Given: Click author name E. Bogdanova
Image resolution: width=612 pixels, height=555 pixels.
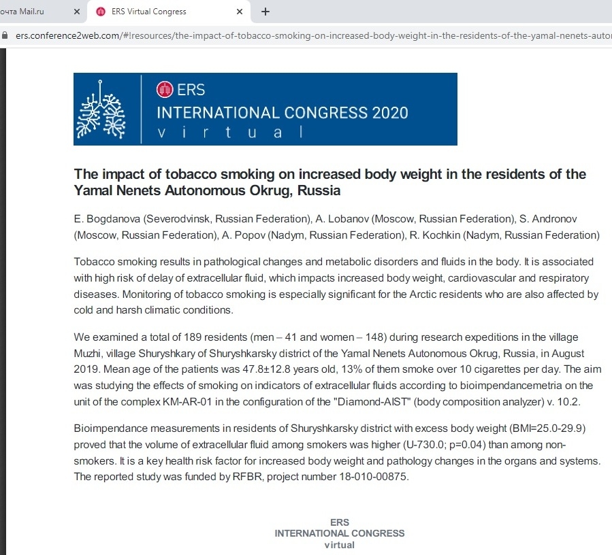Looking at the screenshot, I should click(107, 219).
